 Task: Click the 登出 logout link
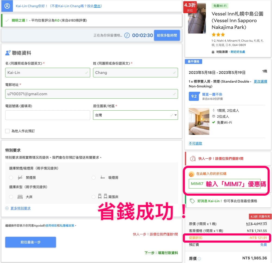pyautogui.click(x=97, y=6)
